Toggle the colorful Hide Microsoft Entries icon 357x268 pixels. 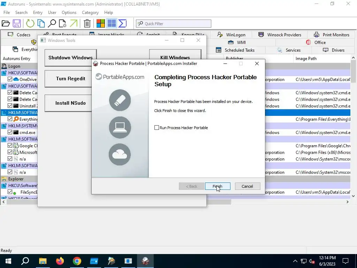(101, 23)
